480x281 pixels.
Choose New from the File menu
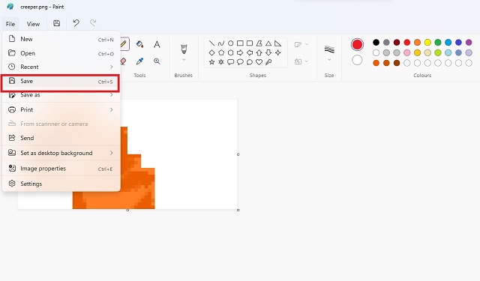[x=61, y=39]
